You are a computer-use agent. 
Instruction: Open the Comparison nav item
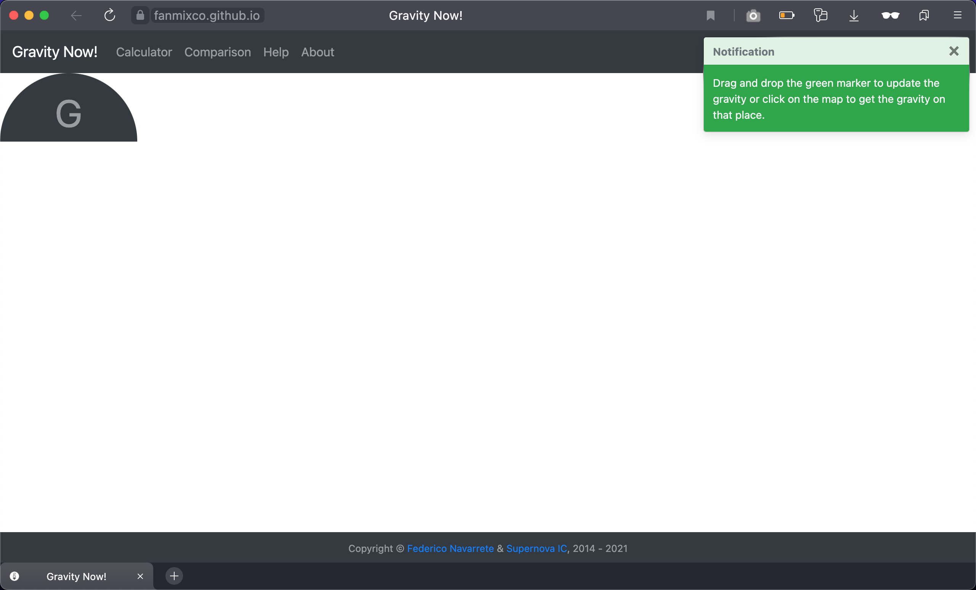(217, 52)
